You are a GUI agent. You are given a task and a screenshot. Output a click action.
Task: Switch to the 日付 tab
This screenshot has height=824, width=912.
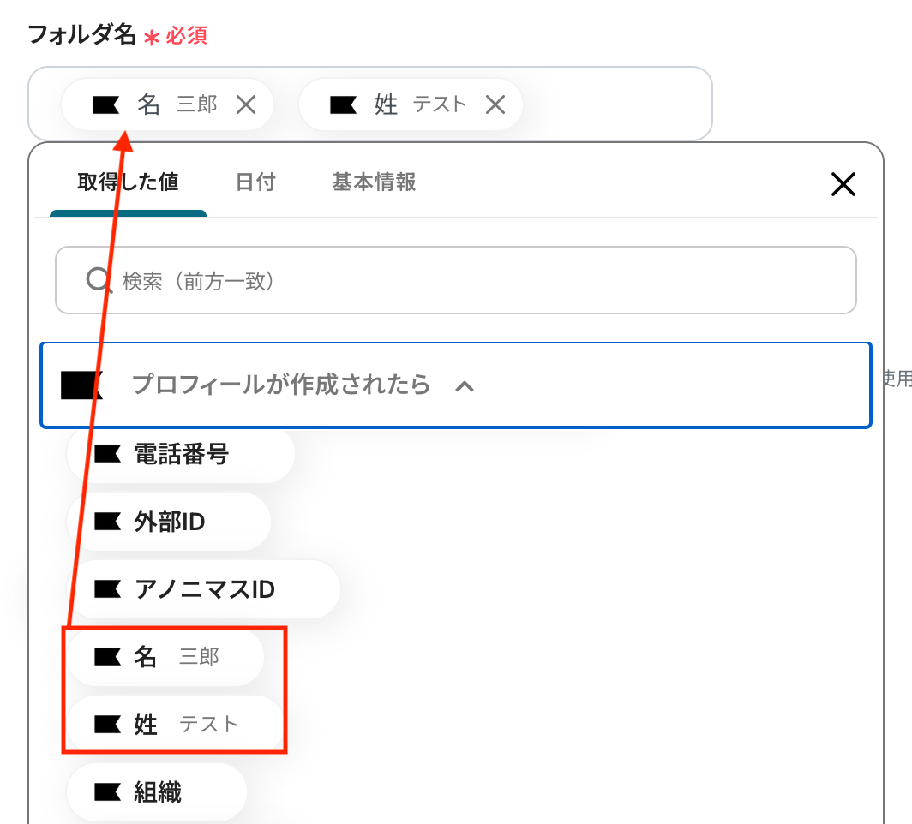click(255, 182)
